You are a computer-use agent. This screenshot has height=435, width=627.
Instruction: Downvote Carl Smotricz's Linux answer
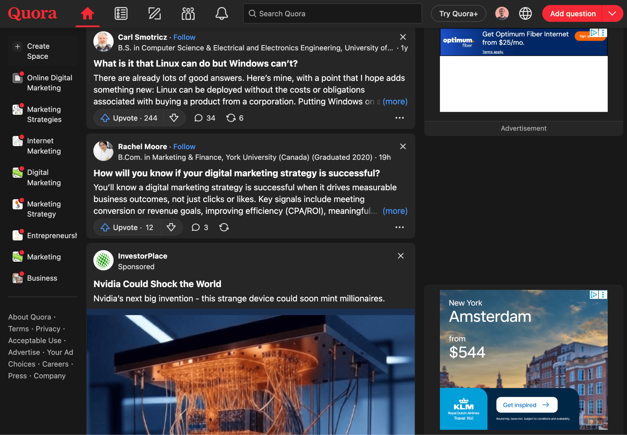(174, 118)
